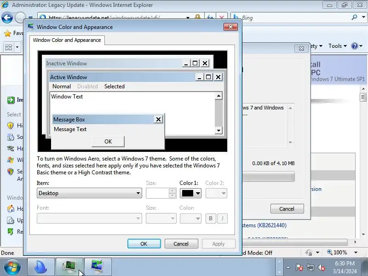
Task: Open the Item dropdown showing Desktop
Action: 89,193
